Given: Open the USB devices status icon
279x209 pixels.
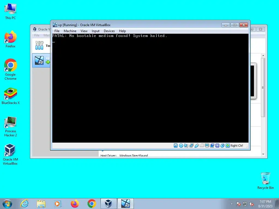Looking at the screenshot, I should coord(197,146).
